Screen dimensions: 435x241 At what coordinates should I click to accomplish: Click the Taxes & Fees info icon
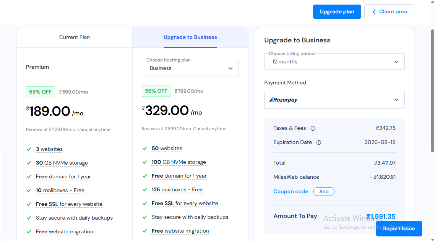(313, 128)
